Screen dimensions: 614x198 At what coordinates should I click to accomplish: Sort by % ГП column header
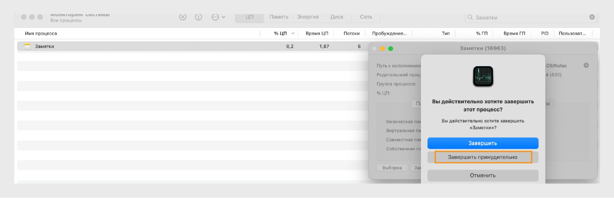coord(482,33)
